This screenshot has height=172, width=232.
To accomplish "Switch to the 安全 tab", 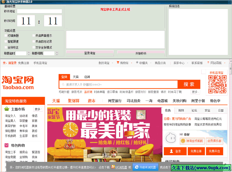I will click(207, 110).
